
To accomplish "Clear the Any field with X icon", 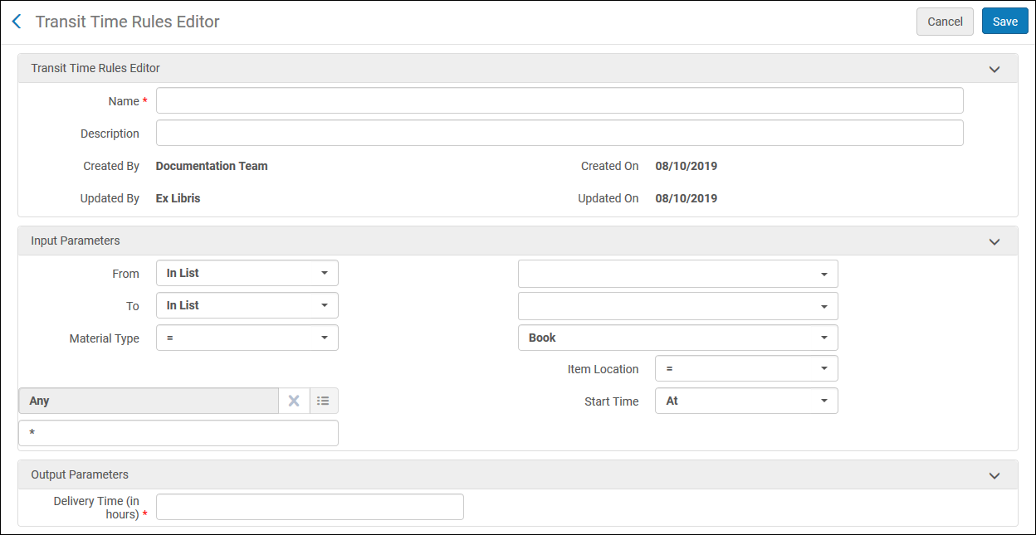I will tap(294, 401).
